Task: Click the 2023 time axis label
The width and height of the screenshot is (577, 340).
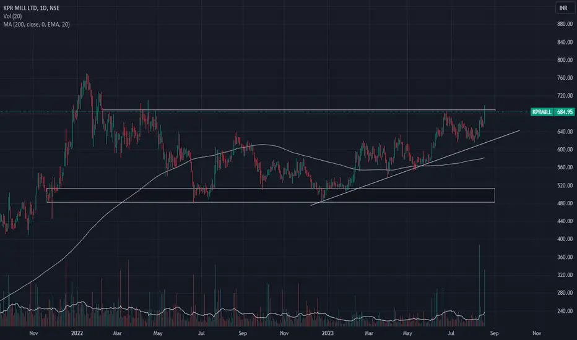Action: [x=328, y=333]
